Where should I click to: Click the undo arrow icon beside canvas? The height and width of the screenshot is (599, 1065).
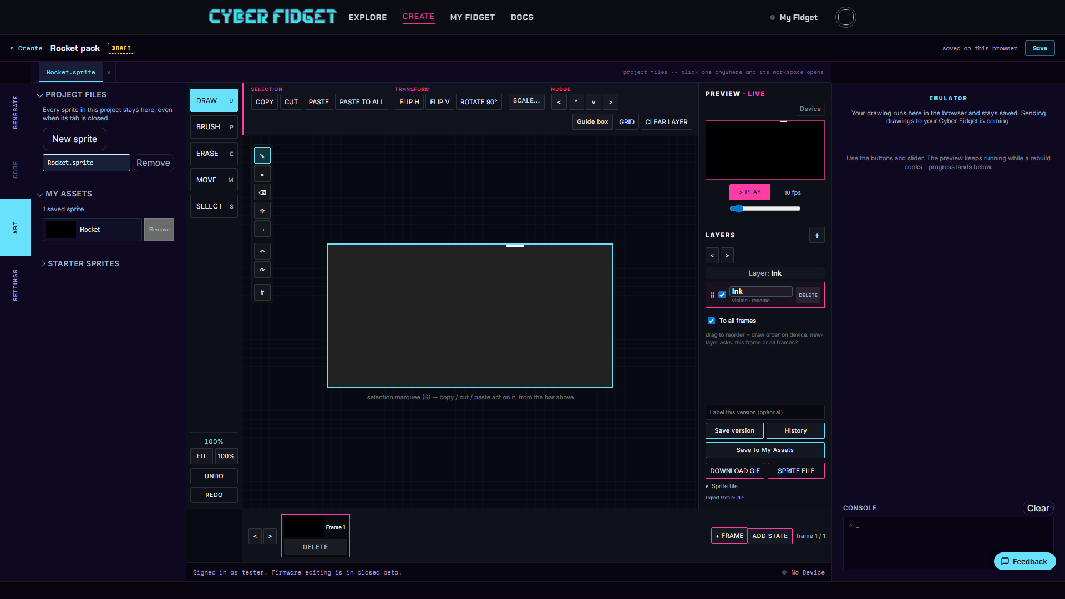(262, 251)
